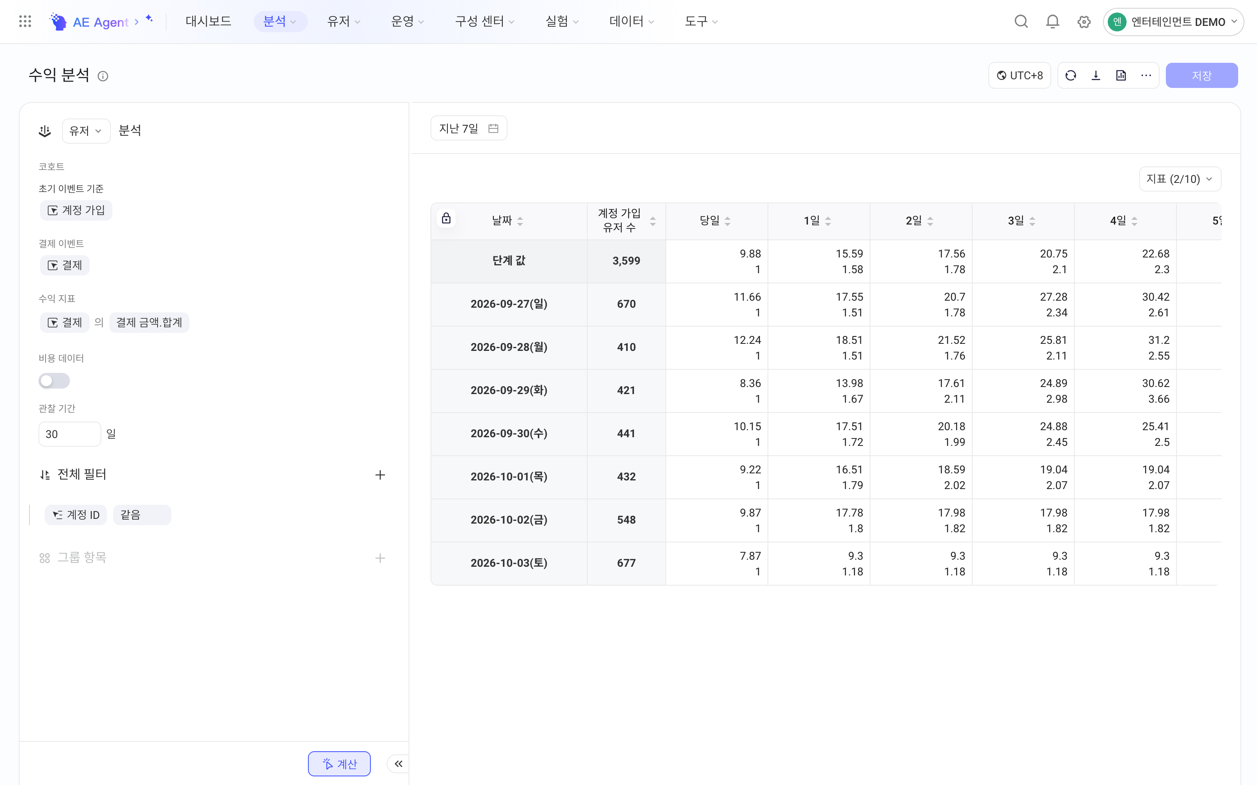Image resolution: width=1257 pixels, height=785 pixels.
Task: Refresh the report with the reload icon
Action: (x=1070, y=75)
